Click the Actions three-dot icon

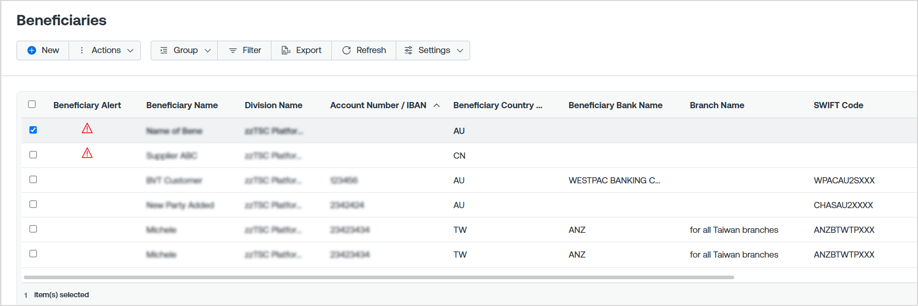click(x=82, y=50)
